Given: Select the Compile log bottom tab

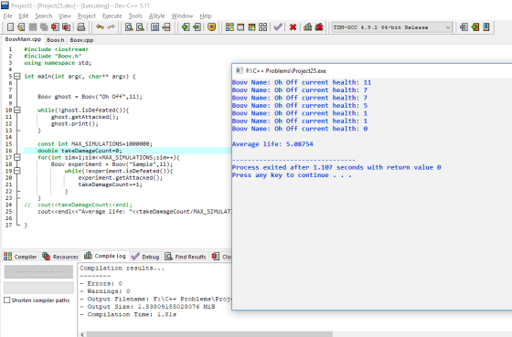Looking at the screenshot, I should pyautogui.click(x=105, y=256).
